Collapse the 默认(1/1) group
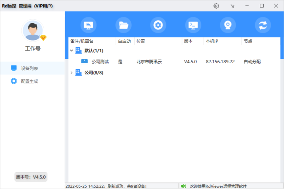The height and width of the screenshot is (189, 284). click(x=72, y=51)
